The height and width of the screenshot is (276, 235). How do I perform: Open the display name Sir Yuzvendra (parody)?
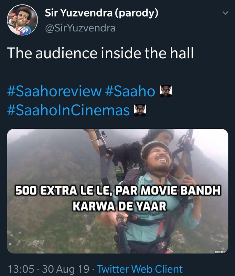pyautogui.click(x=102, y=13)
